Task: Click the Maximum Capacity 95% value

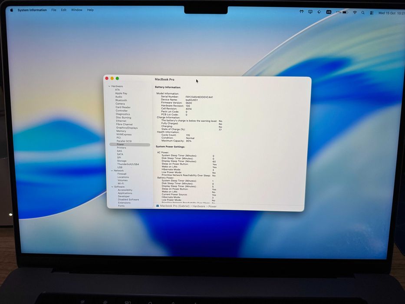Action: pyautogui.click(x=188, y=141)
